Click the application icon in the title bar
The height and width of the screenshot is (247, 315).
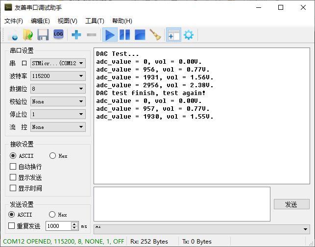click(8, 7)
